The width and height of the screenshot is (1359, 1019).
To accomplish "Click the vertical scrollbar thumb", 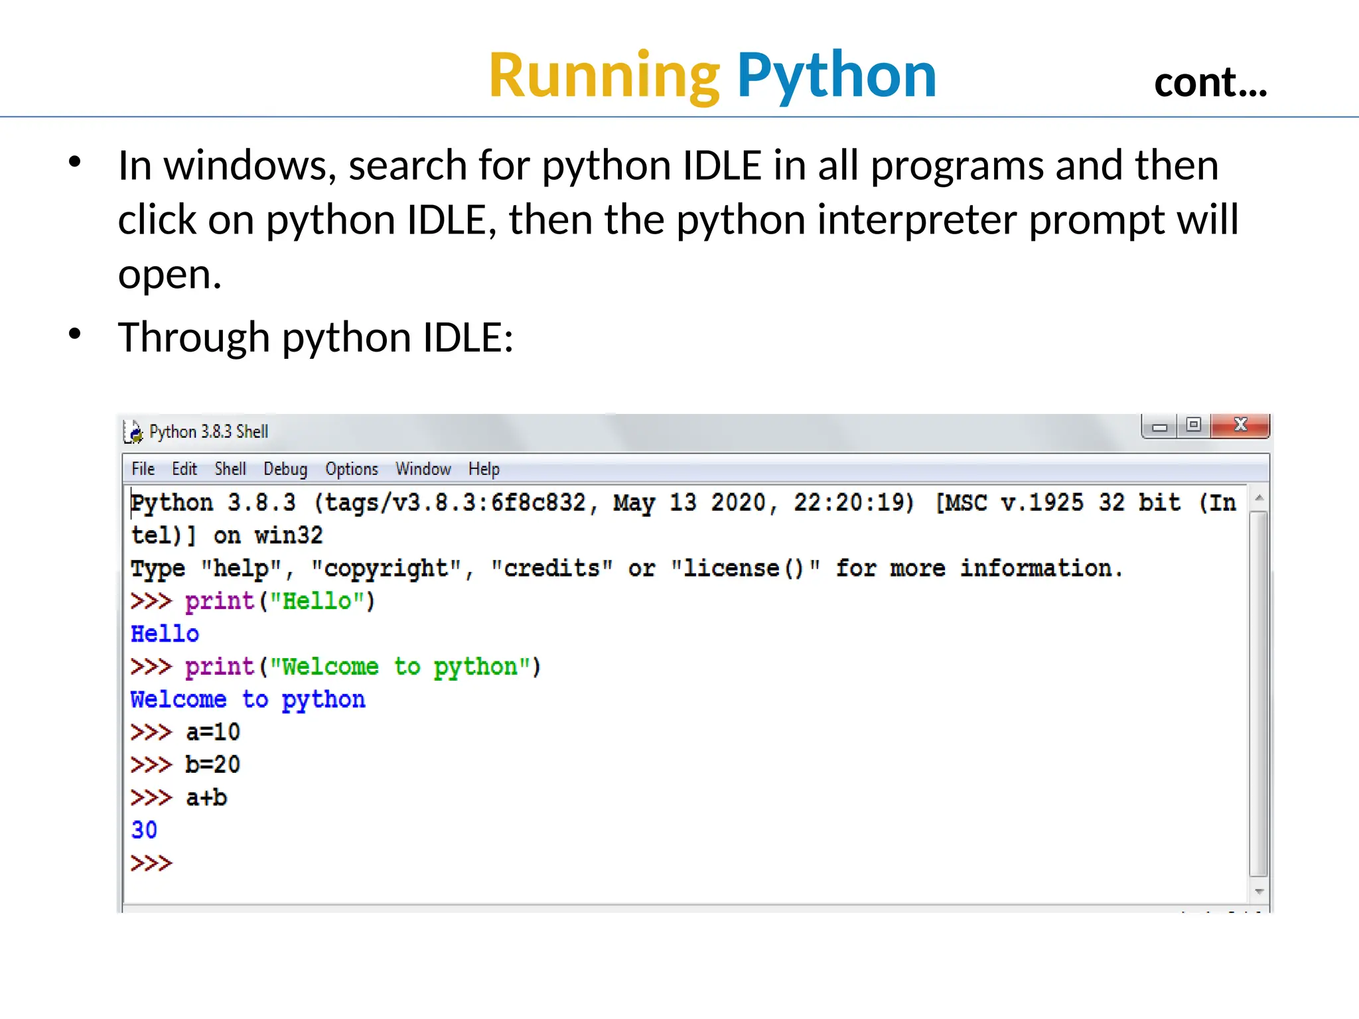I will pyautogui.click(x=1259, y=693).
